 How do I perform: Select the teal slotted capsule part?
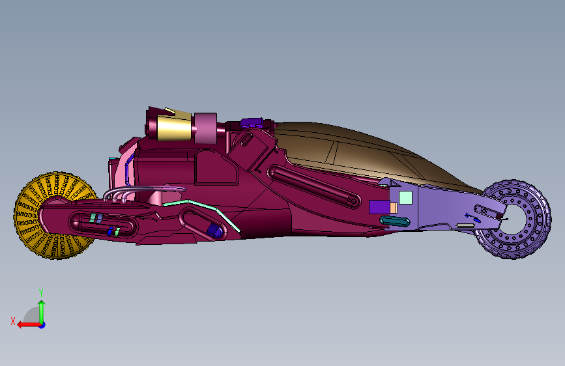[395, 221]
